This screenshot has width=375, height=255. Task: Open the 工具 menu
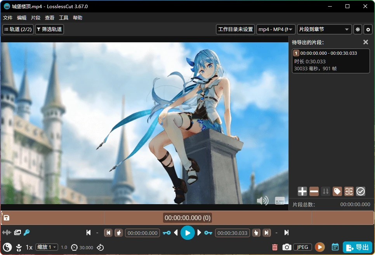[x=64, y=17]
